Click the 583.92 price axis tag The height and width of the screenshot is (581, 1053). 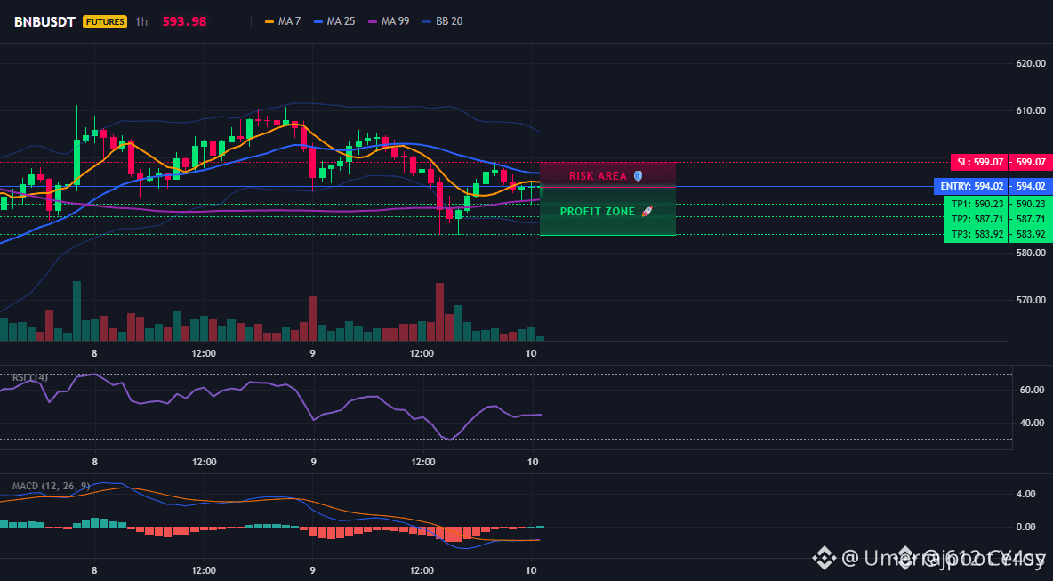pos(1031,234)
